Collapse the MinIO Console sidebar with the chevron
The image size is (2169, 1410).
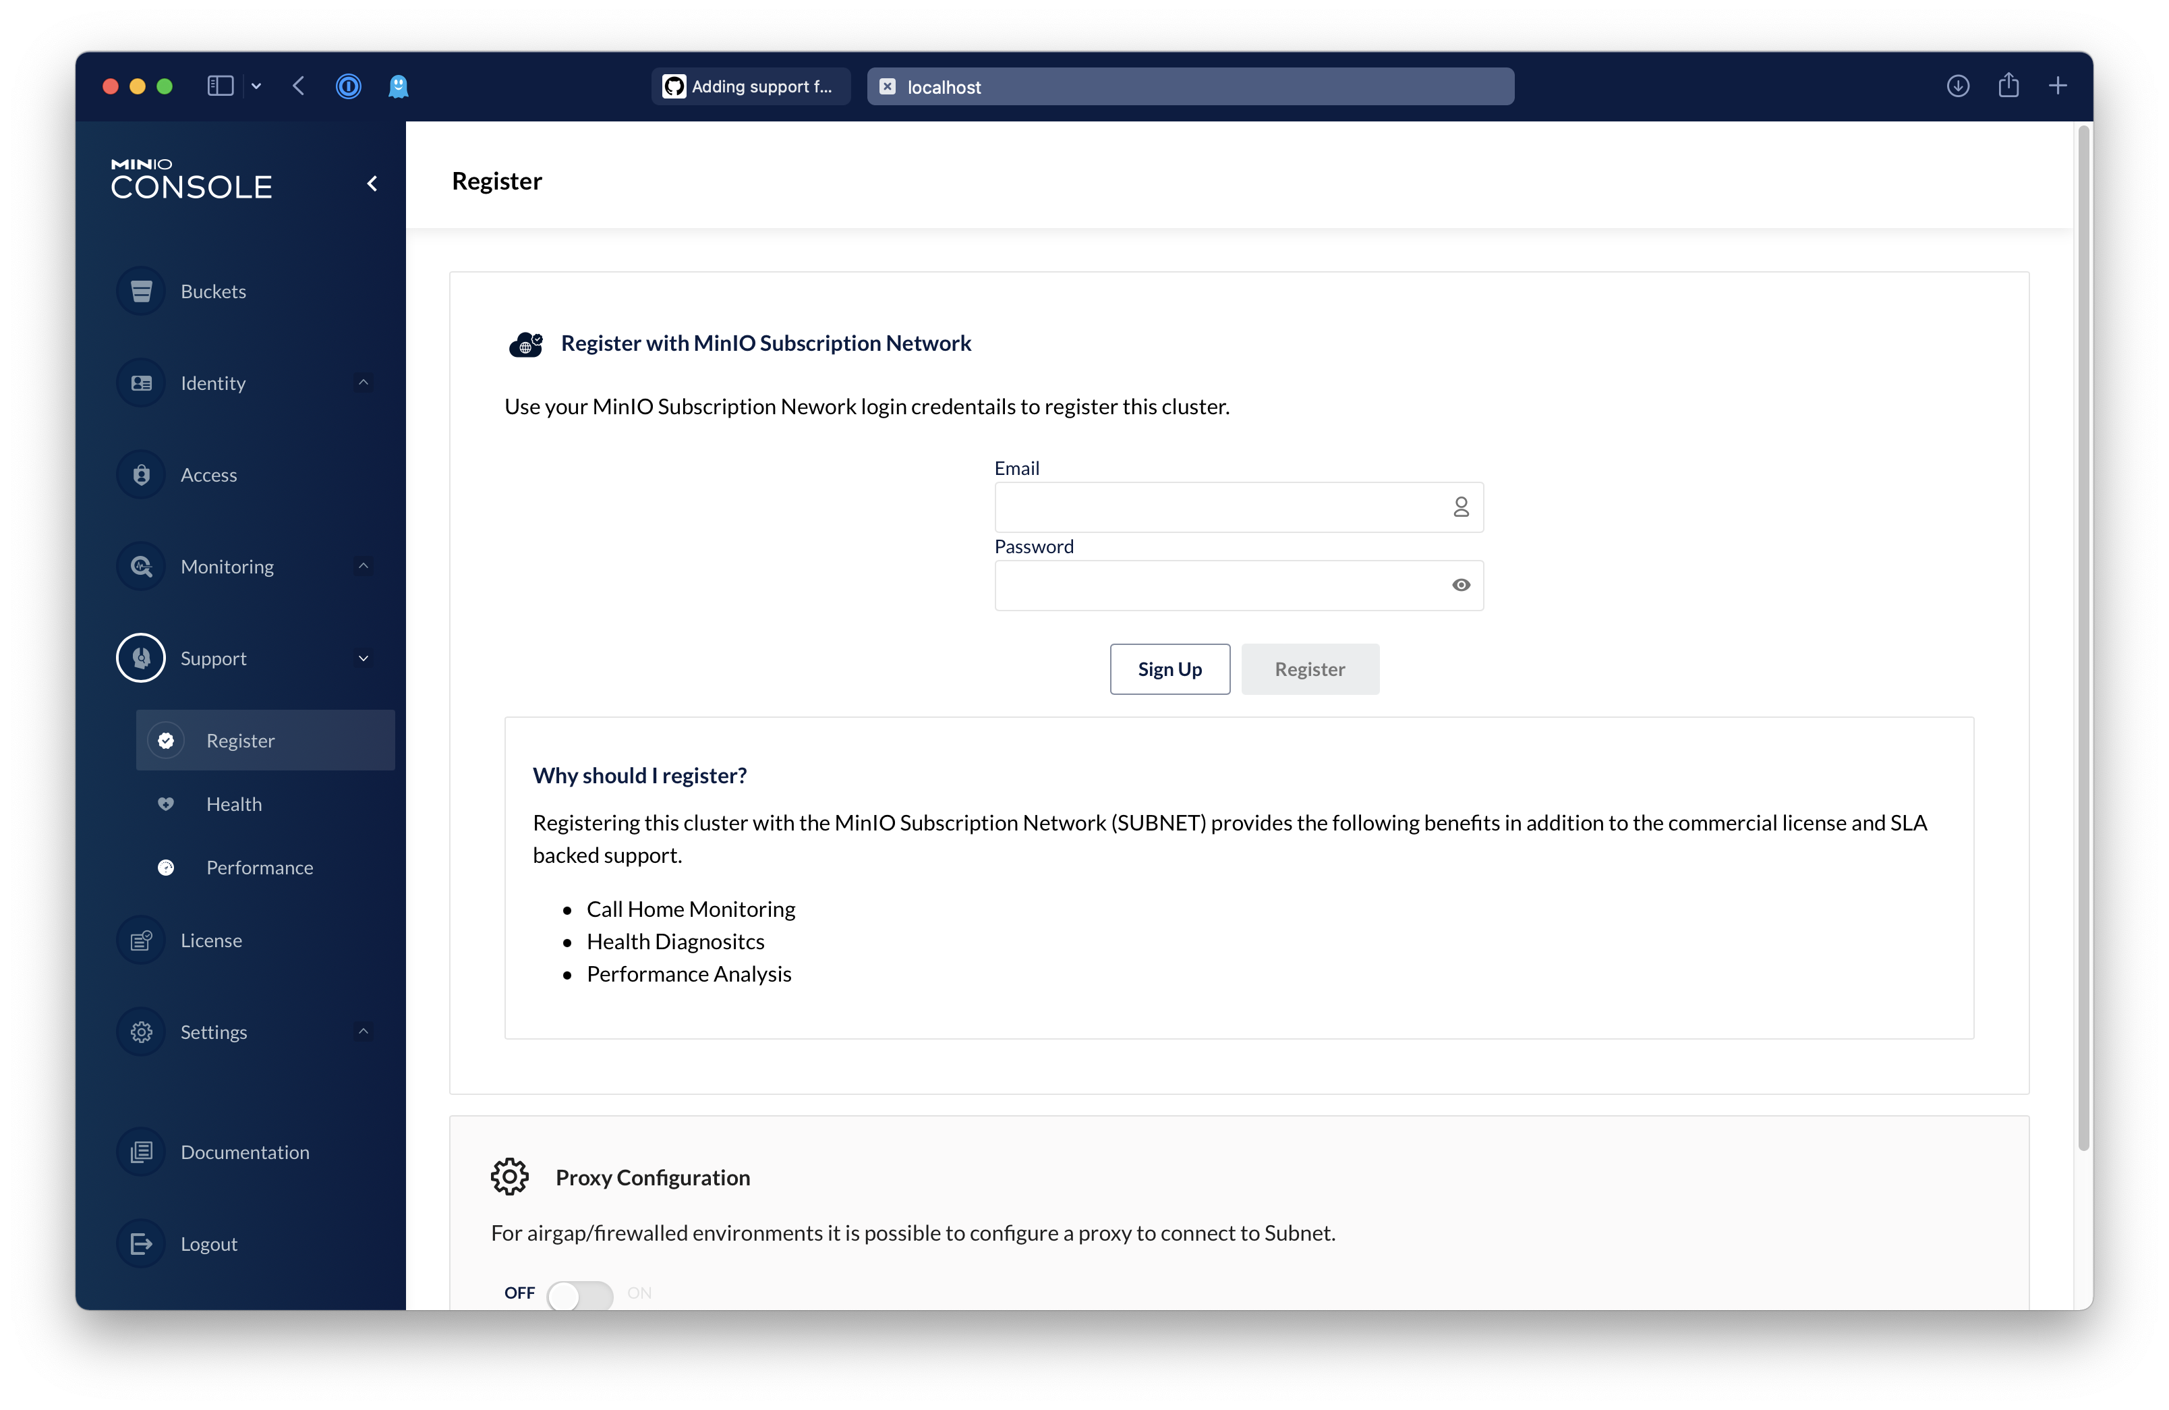click(x=372, y=184)
